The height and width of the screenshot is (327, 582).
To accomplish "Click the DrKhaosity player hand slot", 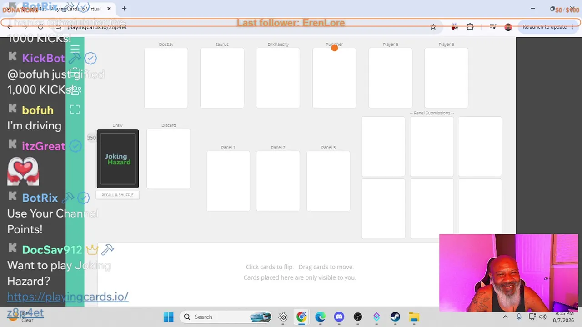I will click(278, 78).
